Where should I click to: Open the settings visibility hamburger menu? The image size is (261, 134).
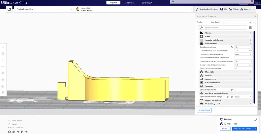[x=250, y=28]
